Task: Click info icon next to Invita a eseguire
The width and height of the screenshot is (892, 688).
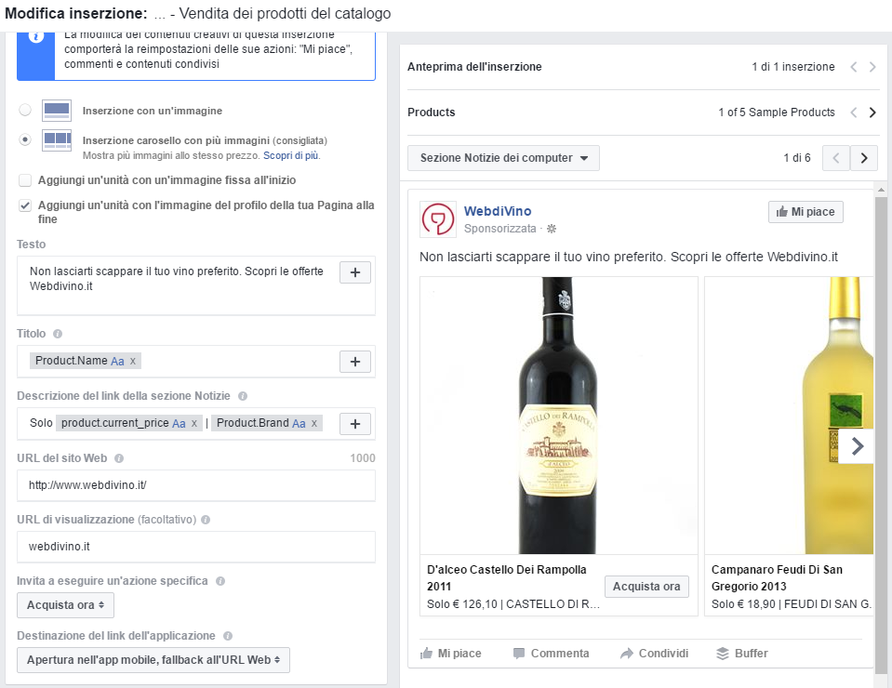Action: point(220,581)
